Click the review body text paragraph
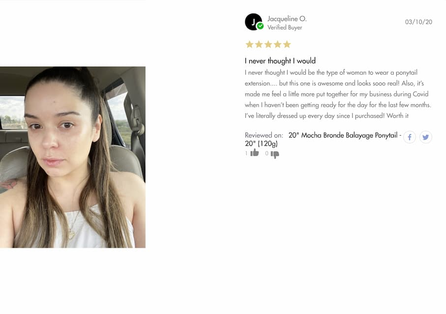Screen dimensions: 446x314 point(338,94)
